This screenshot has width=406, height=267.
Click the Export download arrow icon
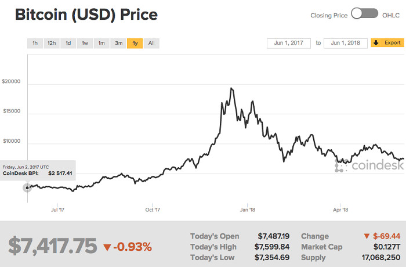(x=376, y=43)
